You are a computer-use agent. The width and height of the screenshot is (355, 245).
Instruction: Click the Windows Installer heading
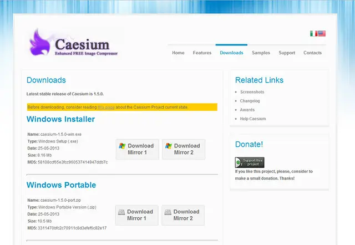[60, 119]
